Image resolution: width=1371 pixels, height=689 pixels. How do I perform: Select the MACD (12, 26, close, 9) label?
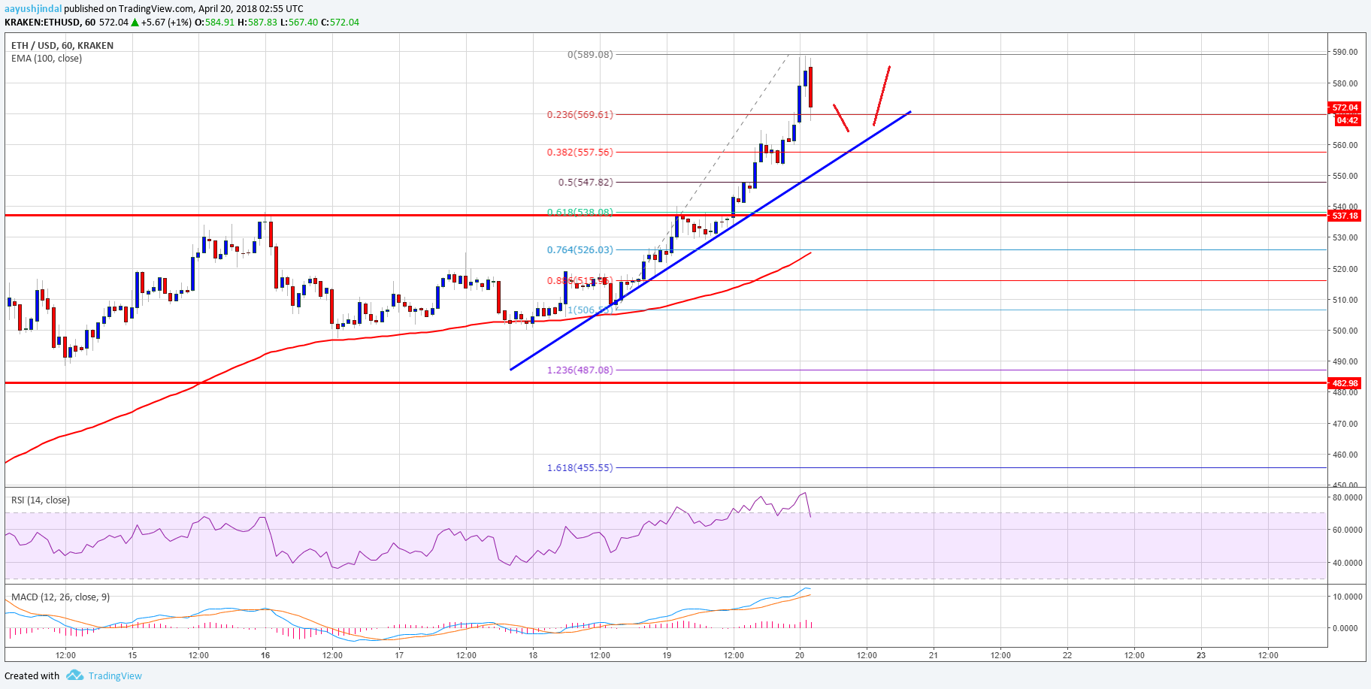coord(60,597)
